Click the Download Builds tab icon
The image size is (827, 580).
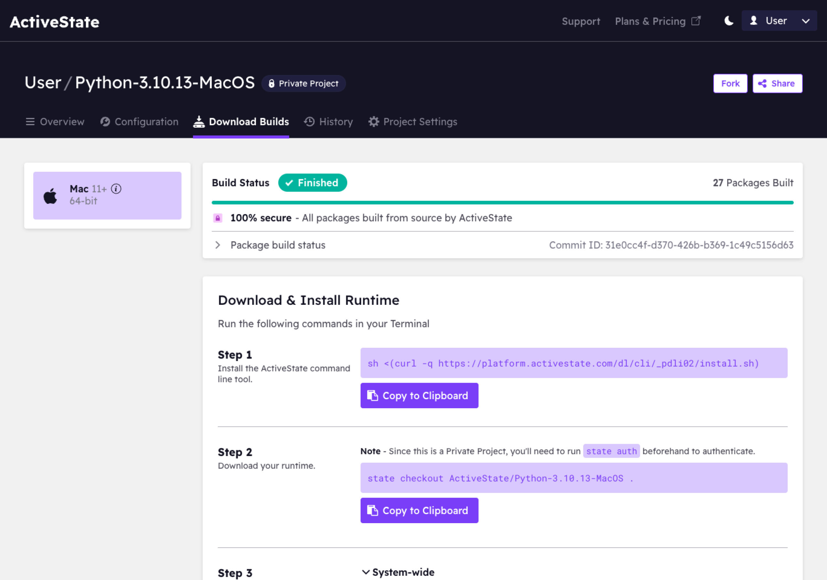199,122
